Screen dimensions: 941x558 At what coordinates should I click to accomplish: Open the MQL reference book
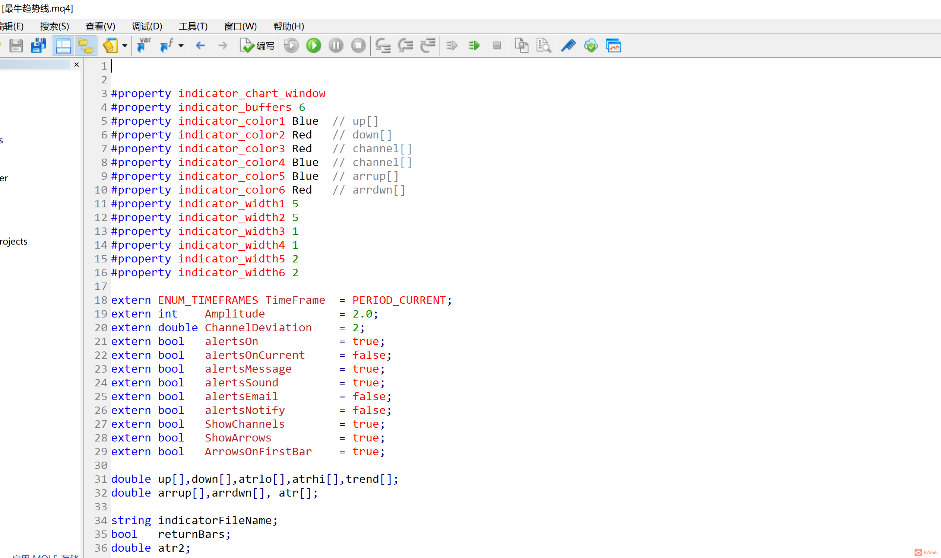click(x=110, y=46)
